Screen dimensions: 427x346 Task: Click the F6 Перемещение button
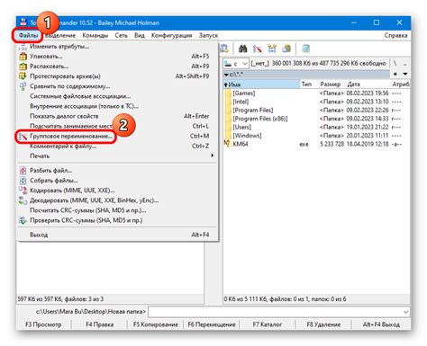[x=212, y=324]
